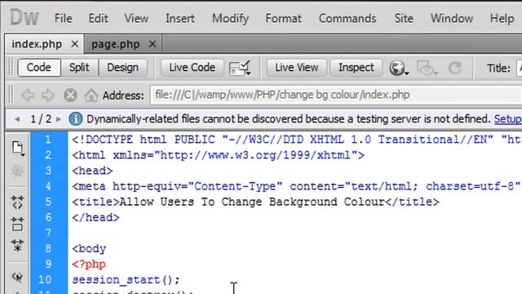Click the Refresh Design View icon
This screenshot has height=294, width=522.
(455, 68)
